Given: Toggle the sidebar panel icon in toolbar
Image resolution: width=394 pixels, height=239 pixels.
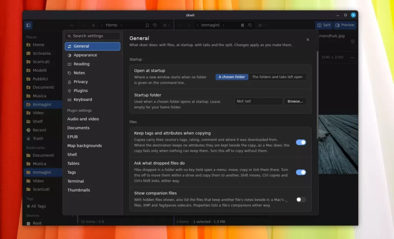Looking at the screenshot, I should pos(28,25).
